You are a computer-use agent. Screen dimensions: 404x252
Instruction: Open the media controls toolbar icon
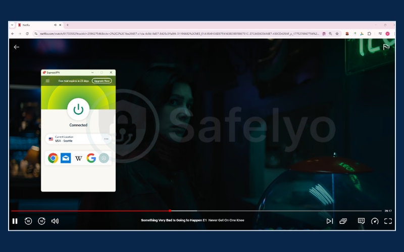click(380, 34)
